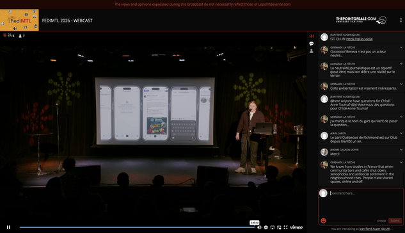405x233 pixels.
Task: Collapse the chat panel with red arrow icon
Action: [x=312, y=36]
